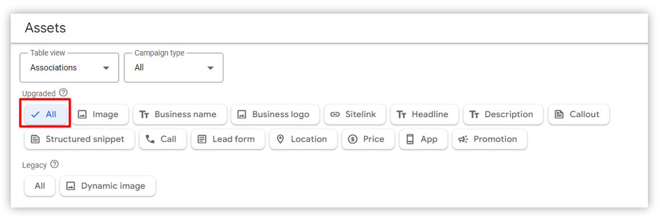This screenshot has width=661, height=220.
Task: Choose the Sitelink link-icon chip
Action: (354, 114)
